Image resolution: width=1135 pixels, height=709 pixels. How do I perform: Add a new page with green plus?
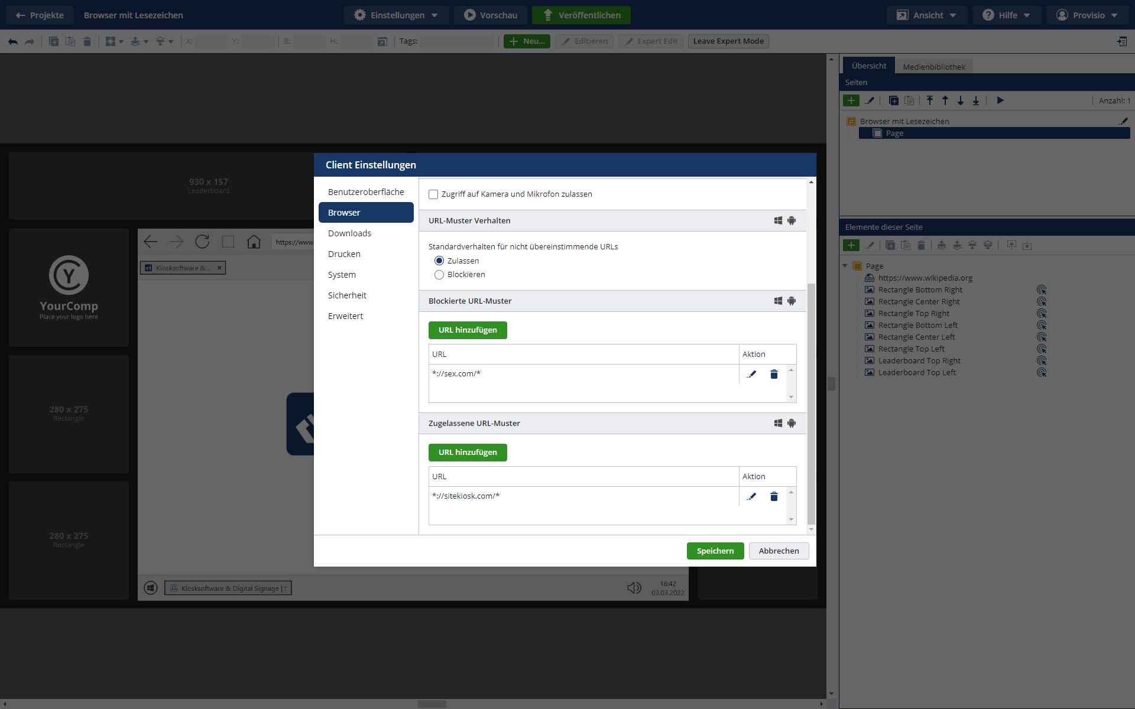pyautogui.click(x=851, y=100)
